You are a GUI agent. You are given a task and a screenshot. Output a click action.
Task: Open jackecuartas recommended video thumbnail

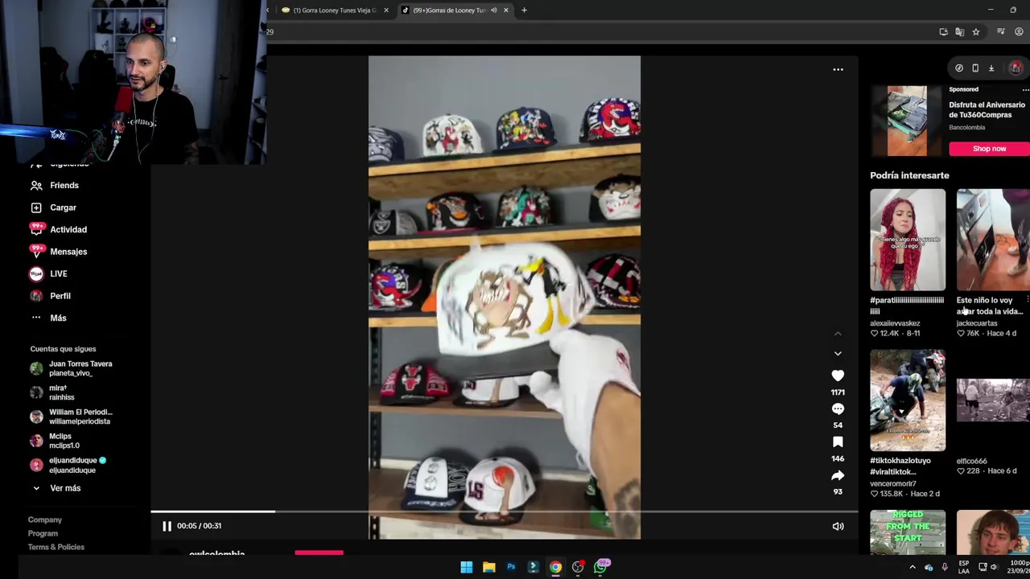click(x=993, y=240)
